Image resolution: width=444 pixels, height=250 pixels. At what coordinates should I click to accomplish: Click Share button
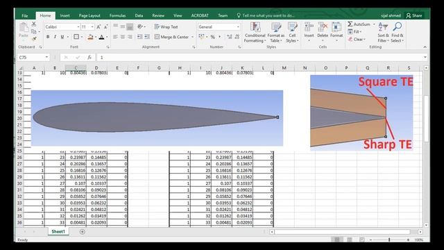point(414,15)
